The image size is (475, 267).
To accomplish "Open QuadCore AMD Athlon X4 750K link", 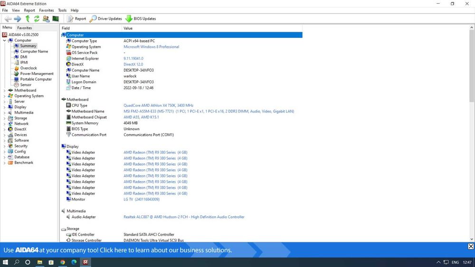I will click(158, 106).
